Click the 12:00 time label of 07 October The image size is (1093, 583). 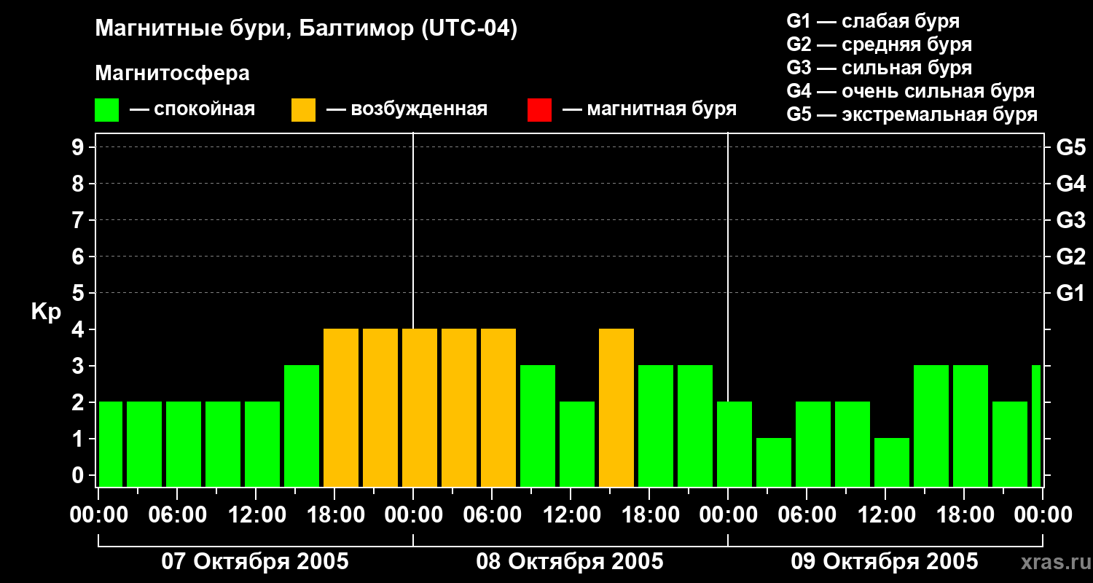[x=256, y=514]
